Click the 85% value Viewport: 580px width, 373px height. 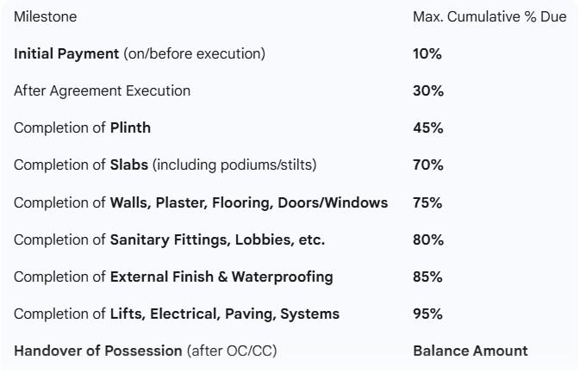(427, 277)
